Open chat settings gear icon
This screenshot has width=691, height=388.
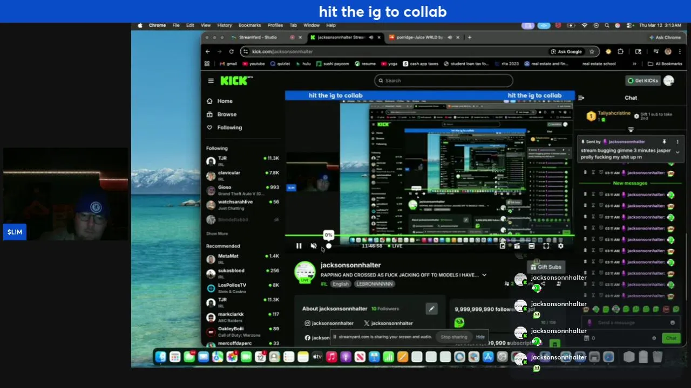click(x=654, y=338)
